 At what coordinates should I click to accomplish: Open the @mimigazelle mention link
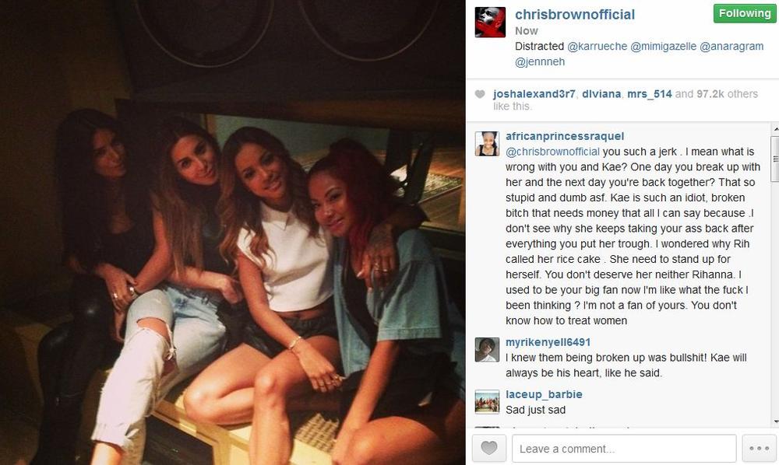pyautogui.click(x=663, y=46)
